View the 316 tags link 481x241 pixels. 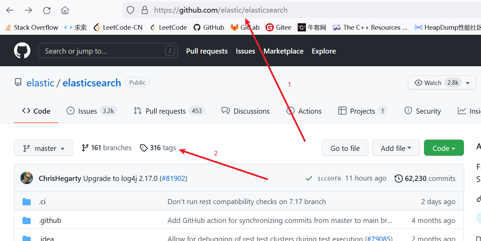(158, 148)
